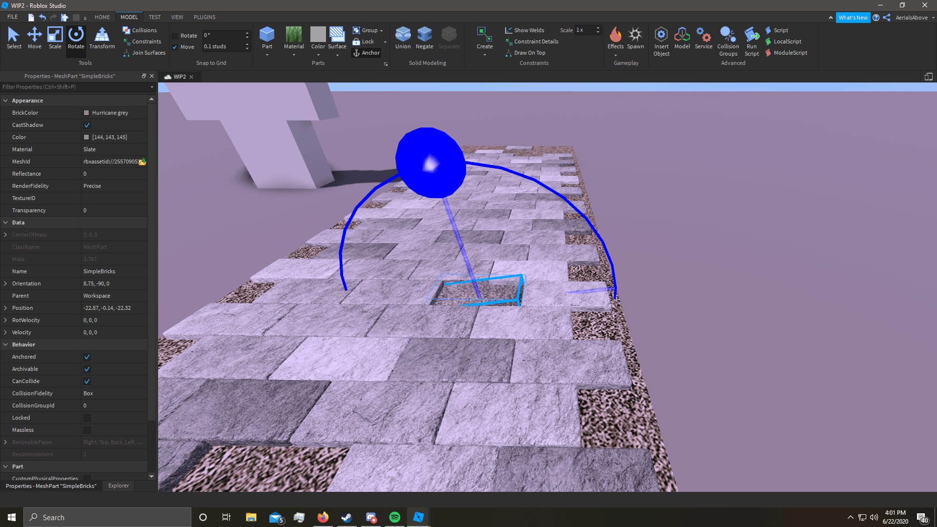Click the Lock tool

point(364,41)
